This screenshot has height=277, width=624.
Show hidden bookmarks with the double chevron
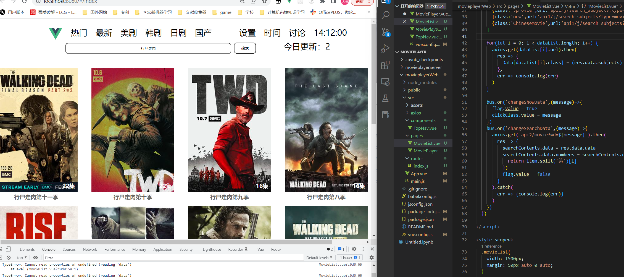(368, 12)
